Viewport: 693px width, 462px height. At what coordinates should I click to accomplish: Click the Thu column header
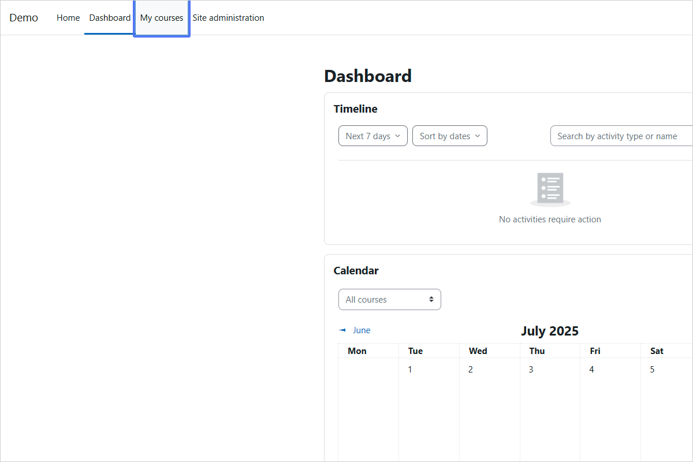537,351
